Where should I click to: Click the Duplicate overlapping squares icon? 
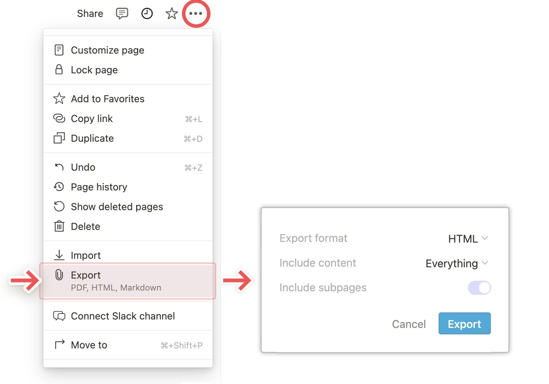[59, 138]
